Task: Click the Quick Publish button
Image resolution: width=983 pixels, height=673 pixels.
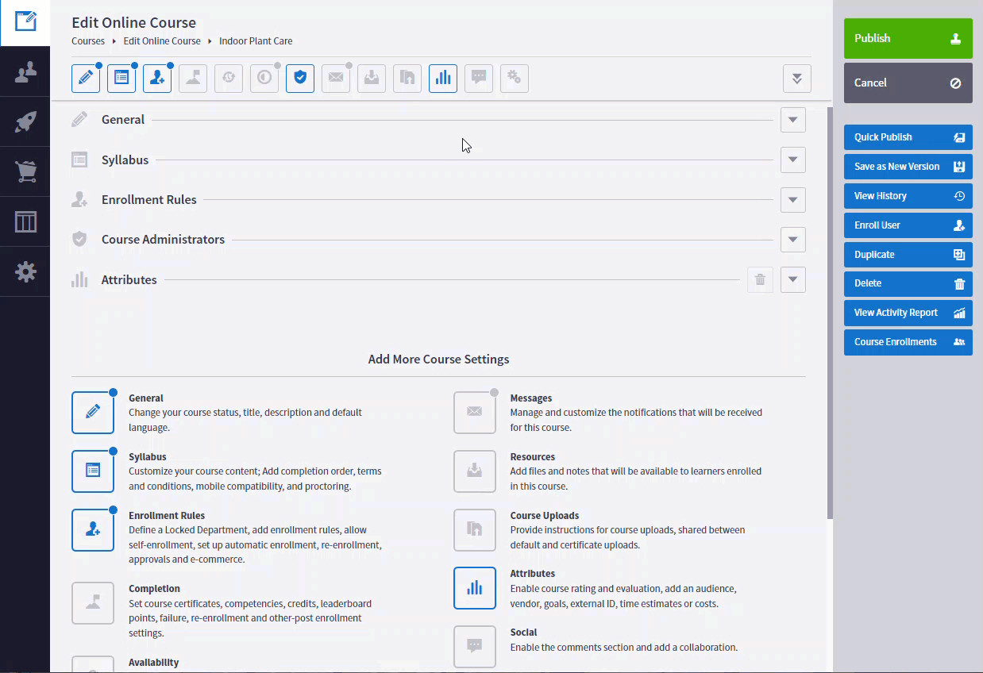Action: 908,137
